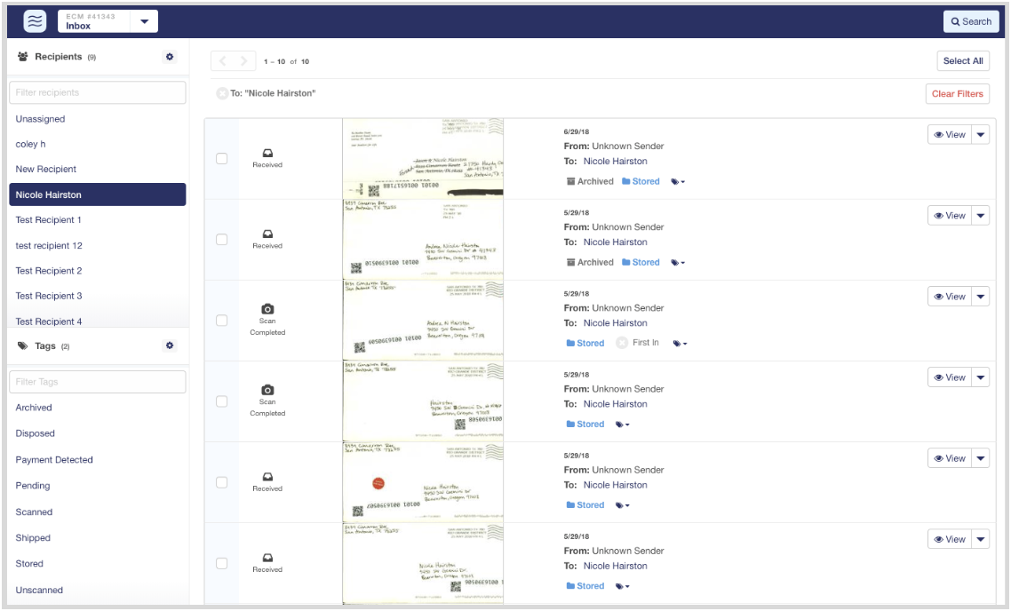
Task: Remove the Nicole Hairston filter chip
Action: pos(221,93)
